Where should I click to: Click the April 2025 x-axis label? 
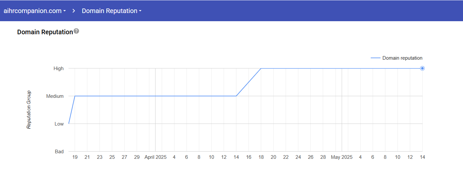click(x=156, y=157)
